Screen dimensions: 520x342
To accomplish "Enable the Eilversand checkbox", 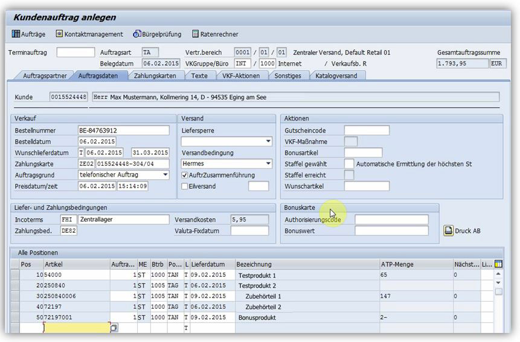I will click(x=185, y=186).
